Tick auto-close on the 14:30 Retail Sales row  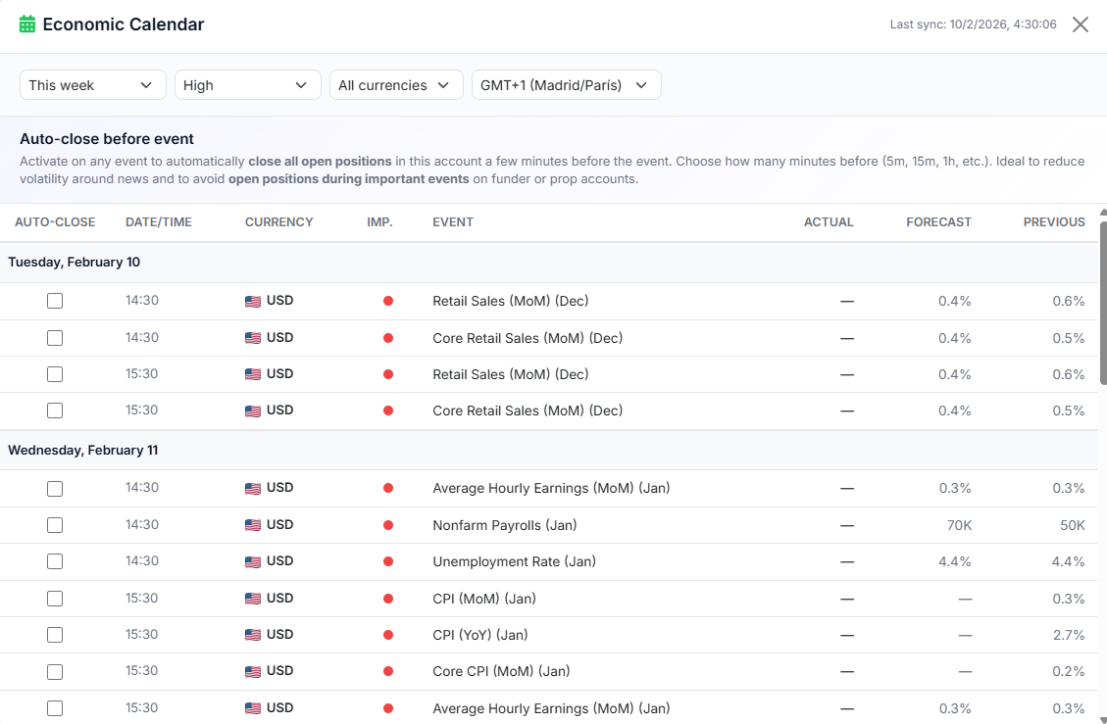(55, 300)
